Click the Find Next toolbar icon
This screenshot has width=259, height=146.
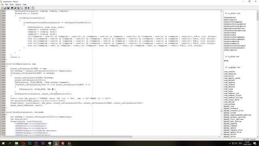point(15,8)
